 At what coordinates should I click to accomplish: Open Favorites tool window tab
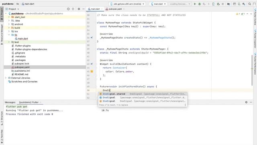(2, 136)
